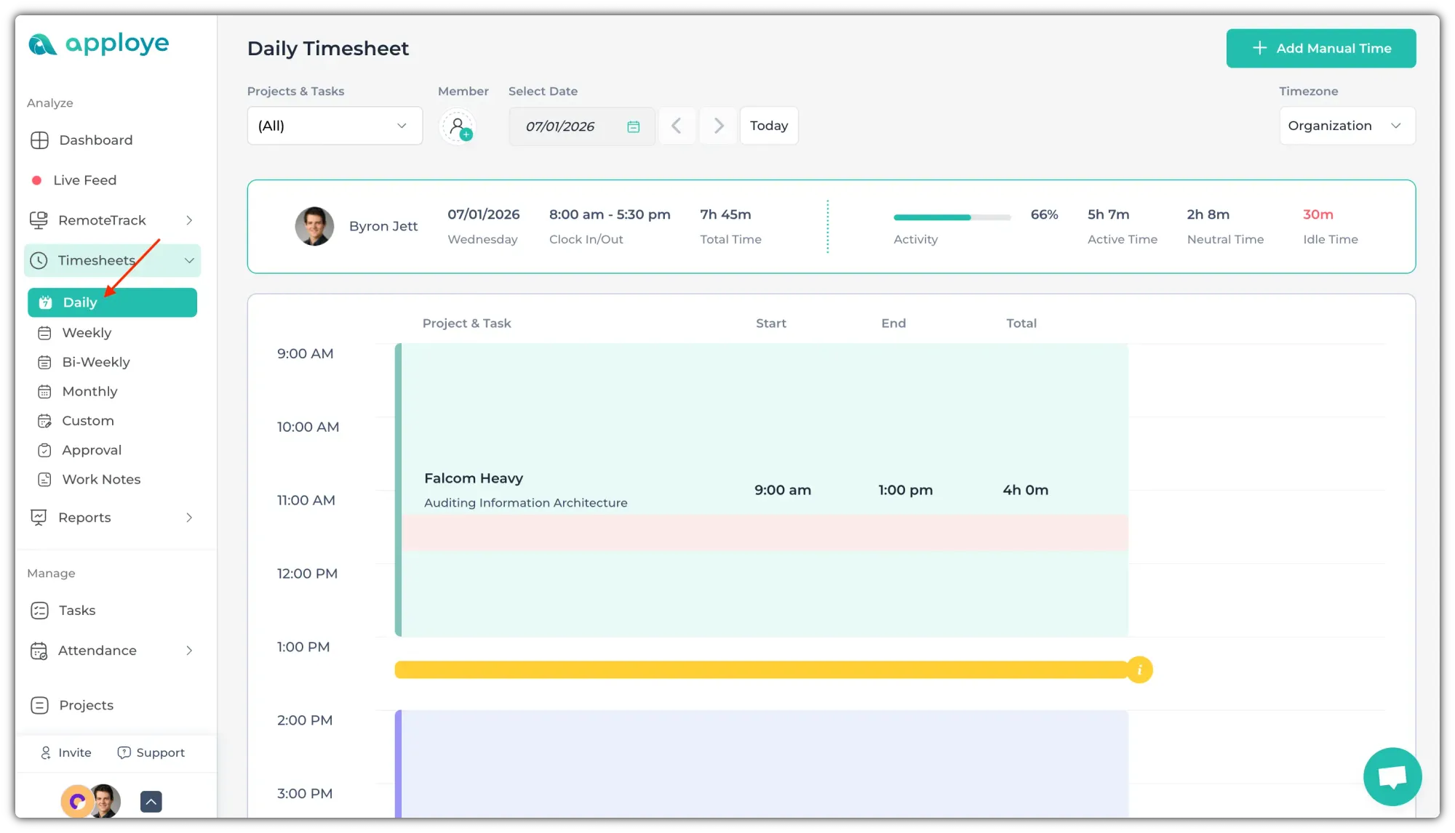This screenshot has width=1455, height=833.
Task: Click the collapse arrow icon at sidebar bottom
Action: [x=151, y=801]
